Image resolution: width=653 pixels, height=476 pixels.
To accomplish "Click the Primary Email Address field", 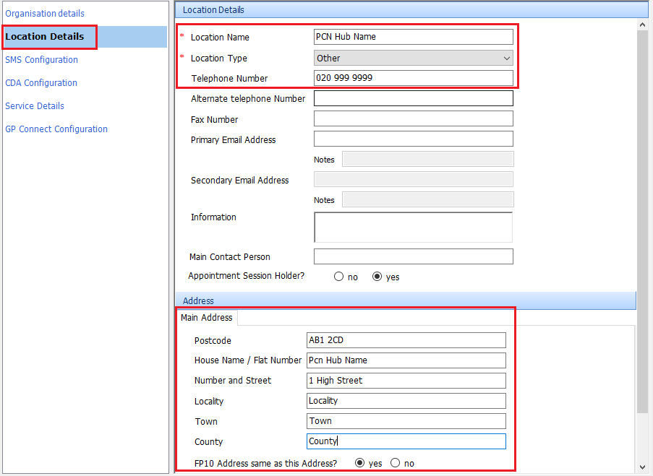I will click(x=413, y=139).
